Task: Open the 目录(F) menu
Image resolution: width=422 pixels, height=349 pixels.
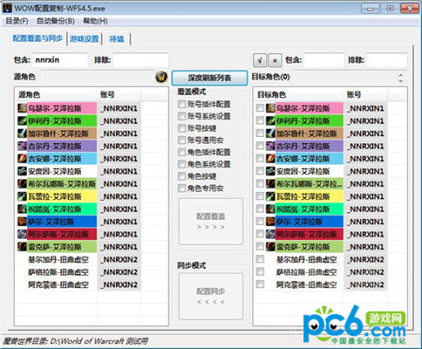Action: [17, 21]
